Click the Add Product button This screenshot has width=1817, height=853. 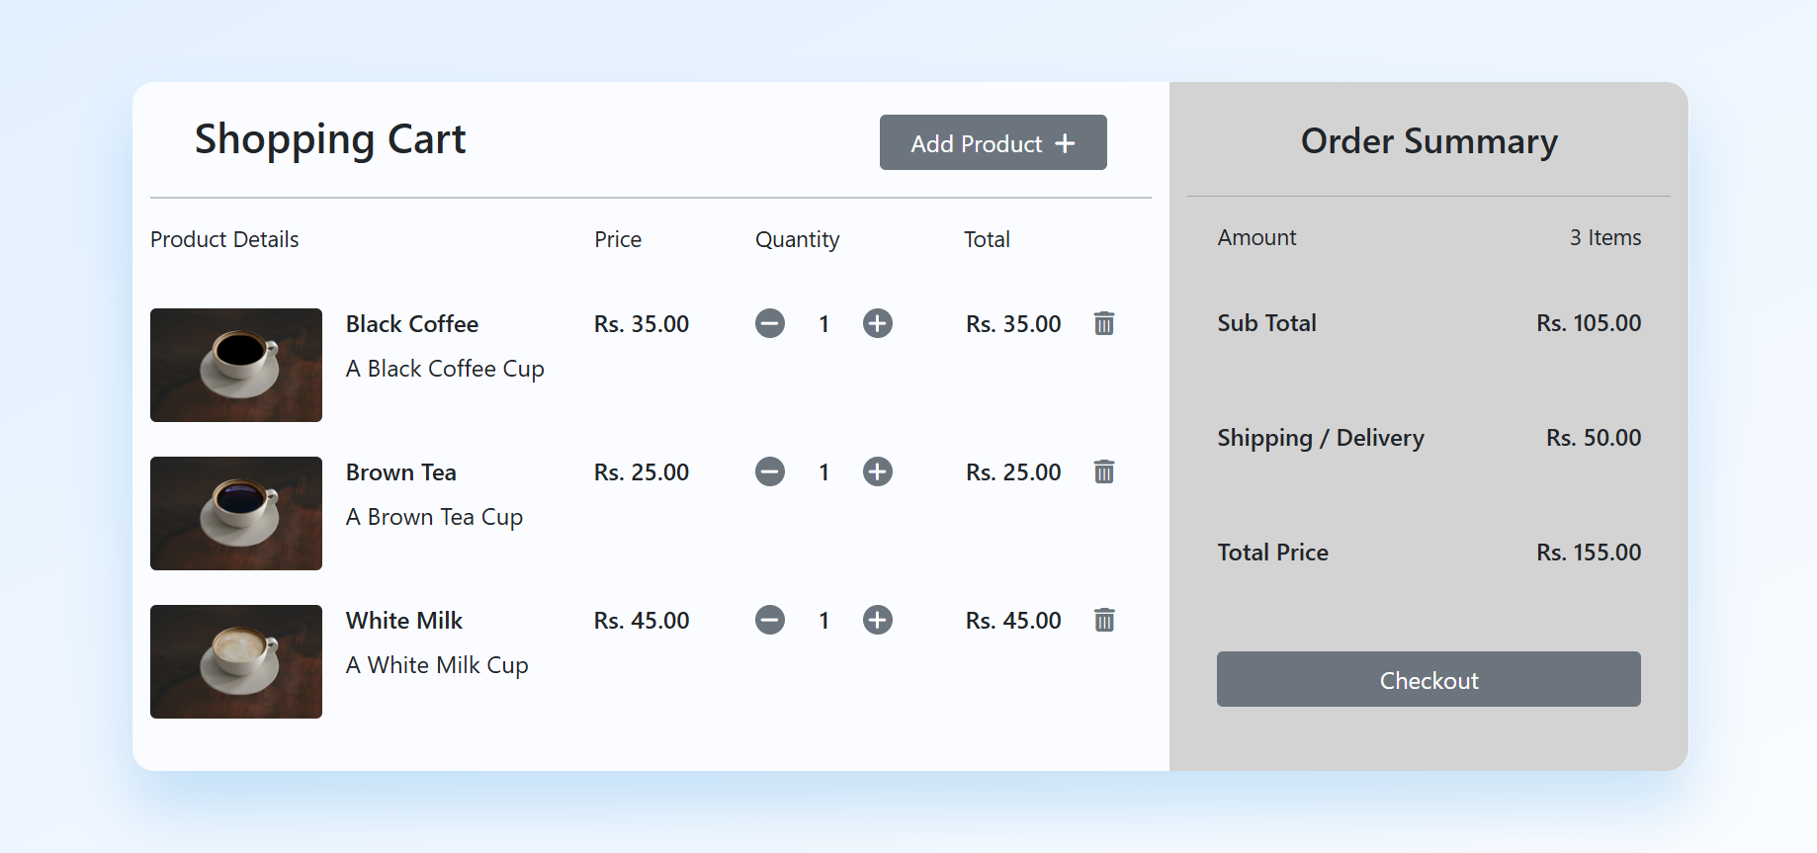(993, 142)
